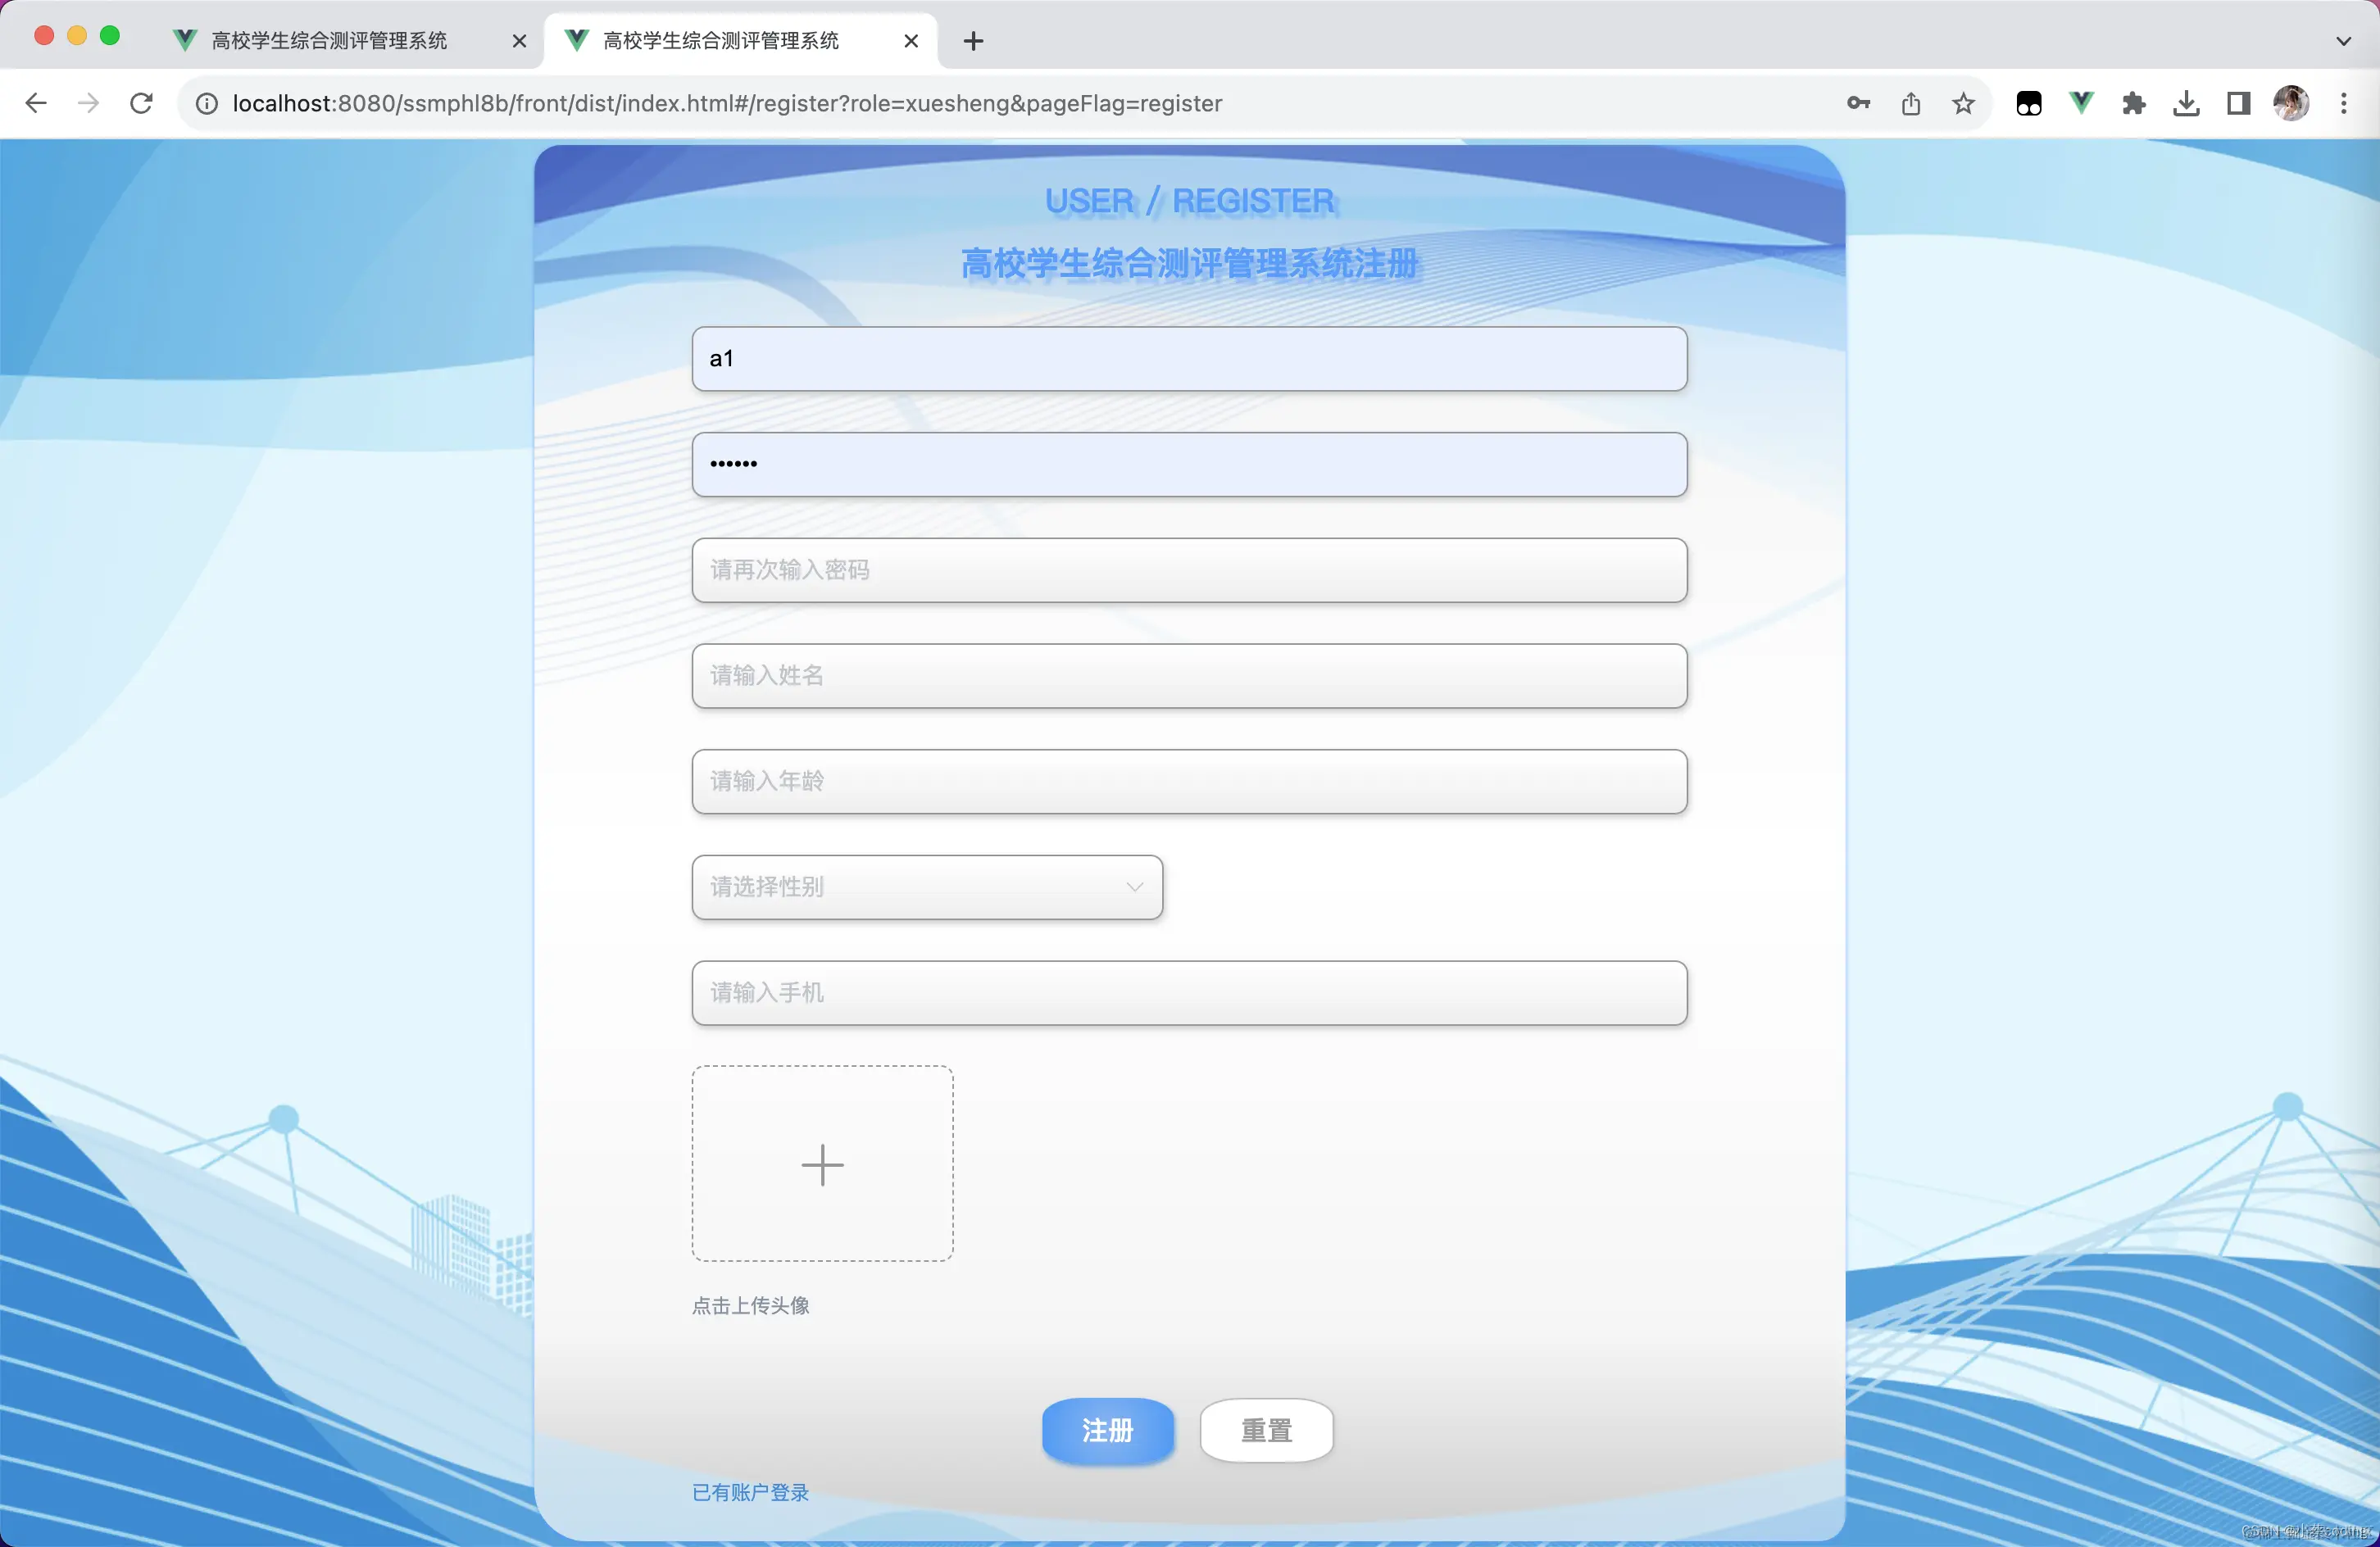Image resolution: width=2380 pixels, height=1547 pixels.
Task: Switch to the first browser tab
Action: click(x=330, y=41)
